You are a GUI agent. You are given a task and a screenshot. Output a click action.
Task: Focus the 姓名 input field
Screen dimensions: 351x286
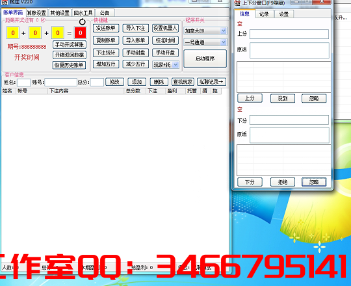24,83
